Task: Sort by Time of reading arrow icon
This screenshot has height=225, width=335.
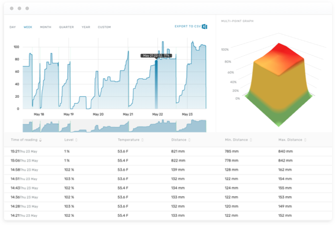Action: 41,140
